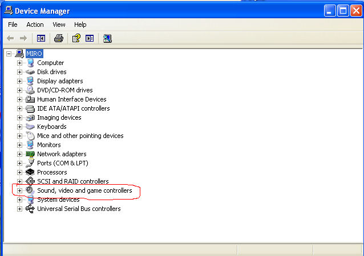364x256 pixels.
Task: Select the Human Interface Devices entry
Action: coord(71,99)
